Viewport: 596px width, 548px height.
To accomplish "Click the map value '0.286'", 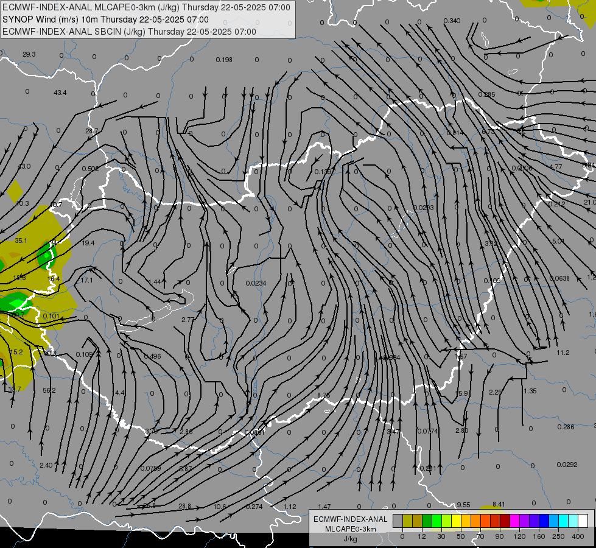I will click(566, 427).
